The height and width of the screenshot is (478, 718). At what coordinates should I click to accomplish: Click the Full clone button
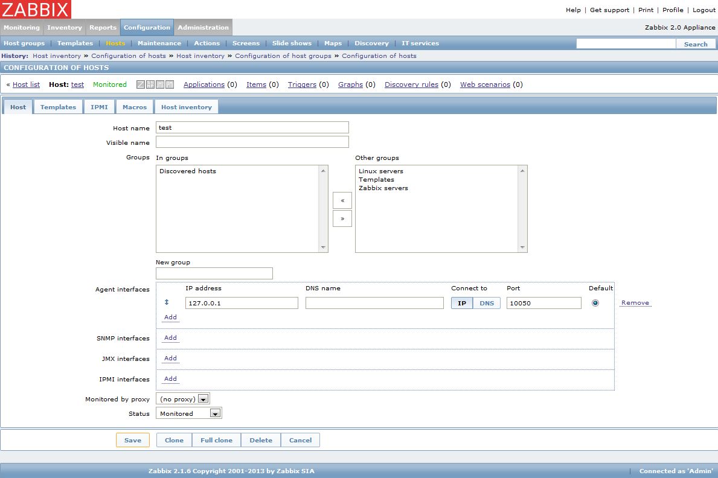(217, 440)
